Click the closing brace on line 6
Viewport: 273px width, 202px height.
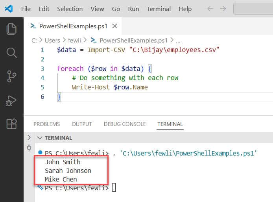(59, 97)
